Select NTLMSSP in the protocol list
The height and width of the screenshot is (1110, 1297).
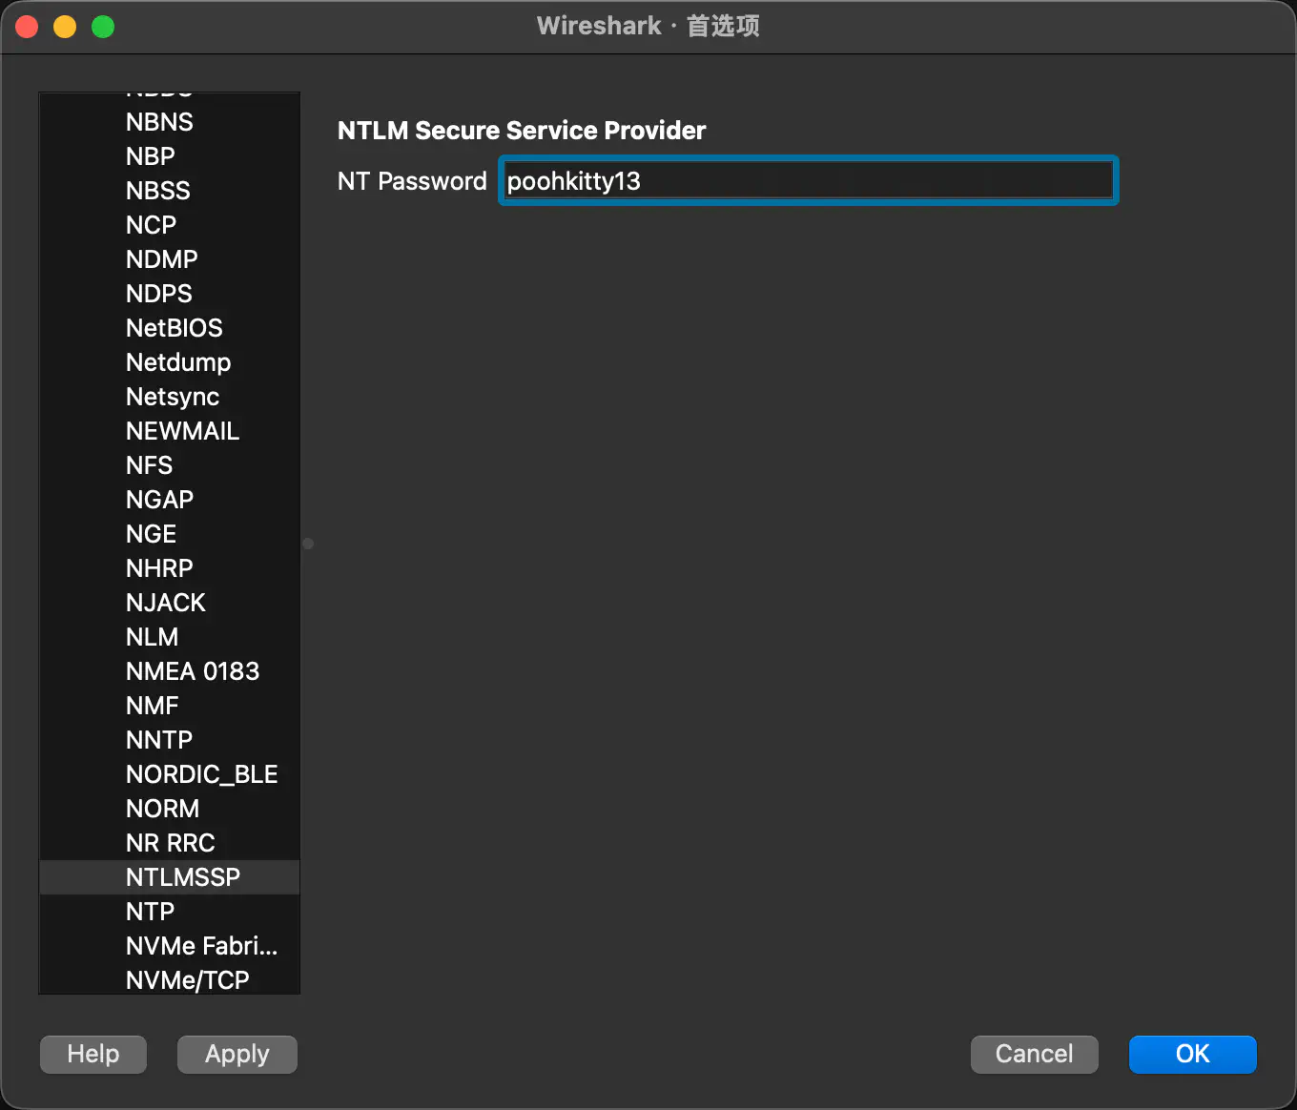coord(182,877)
